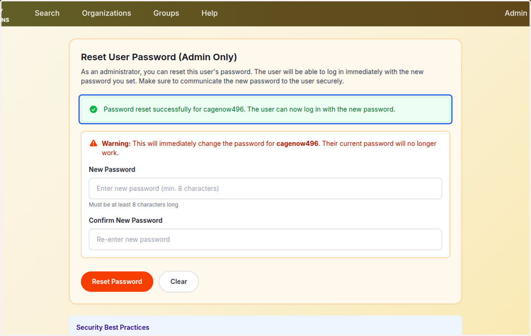Click the password reset success message
The image size is (531, 336).
coord(265,109)
